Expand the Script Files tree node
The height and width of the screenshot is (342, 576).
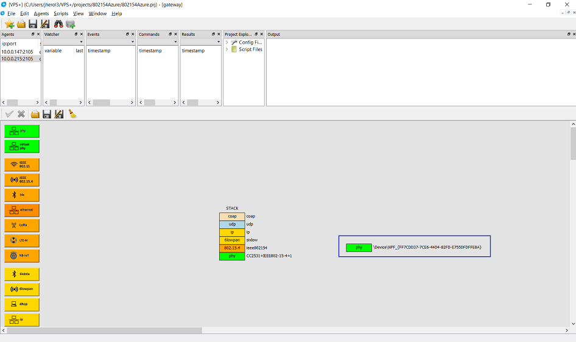(227, 49)
